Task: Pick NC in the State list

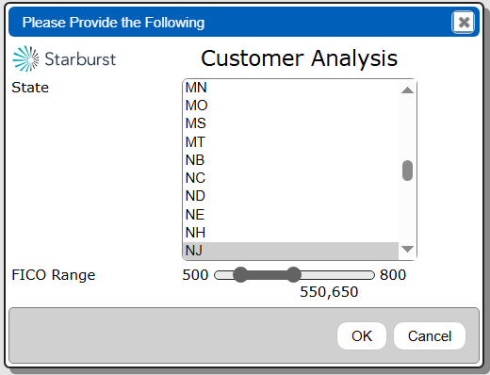Action: 290,178
